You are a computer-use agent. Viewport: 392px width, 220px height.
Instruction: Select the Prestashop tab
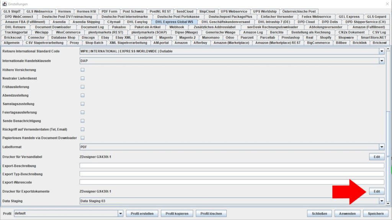click(291, 37)
